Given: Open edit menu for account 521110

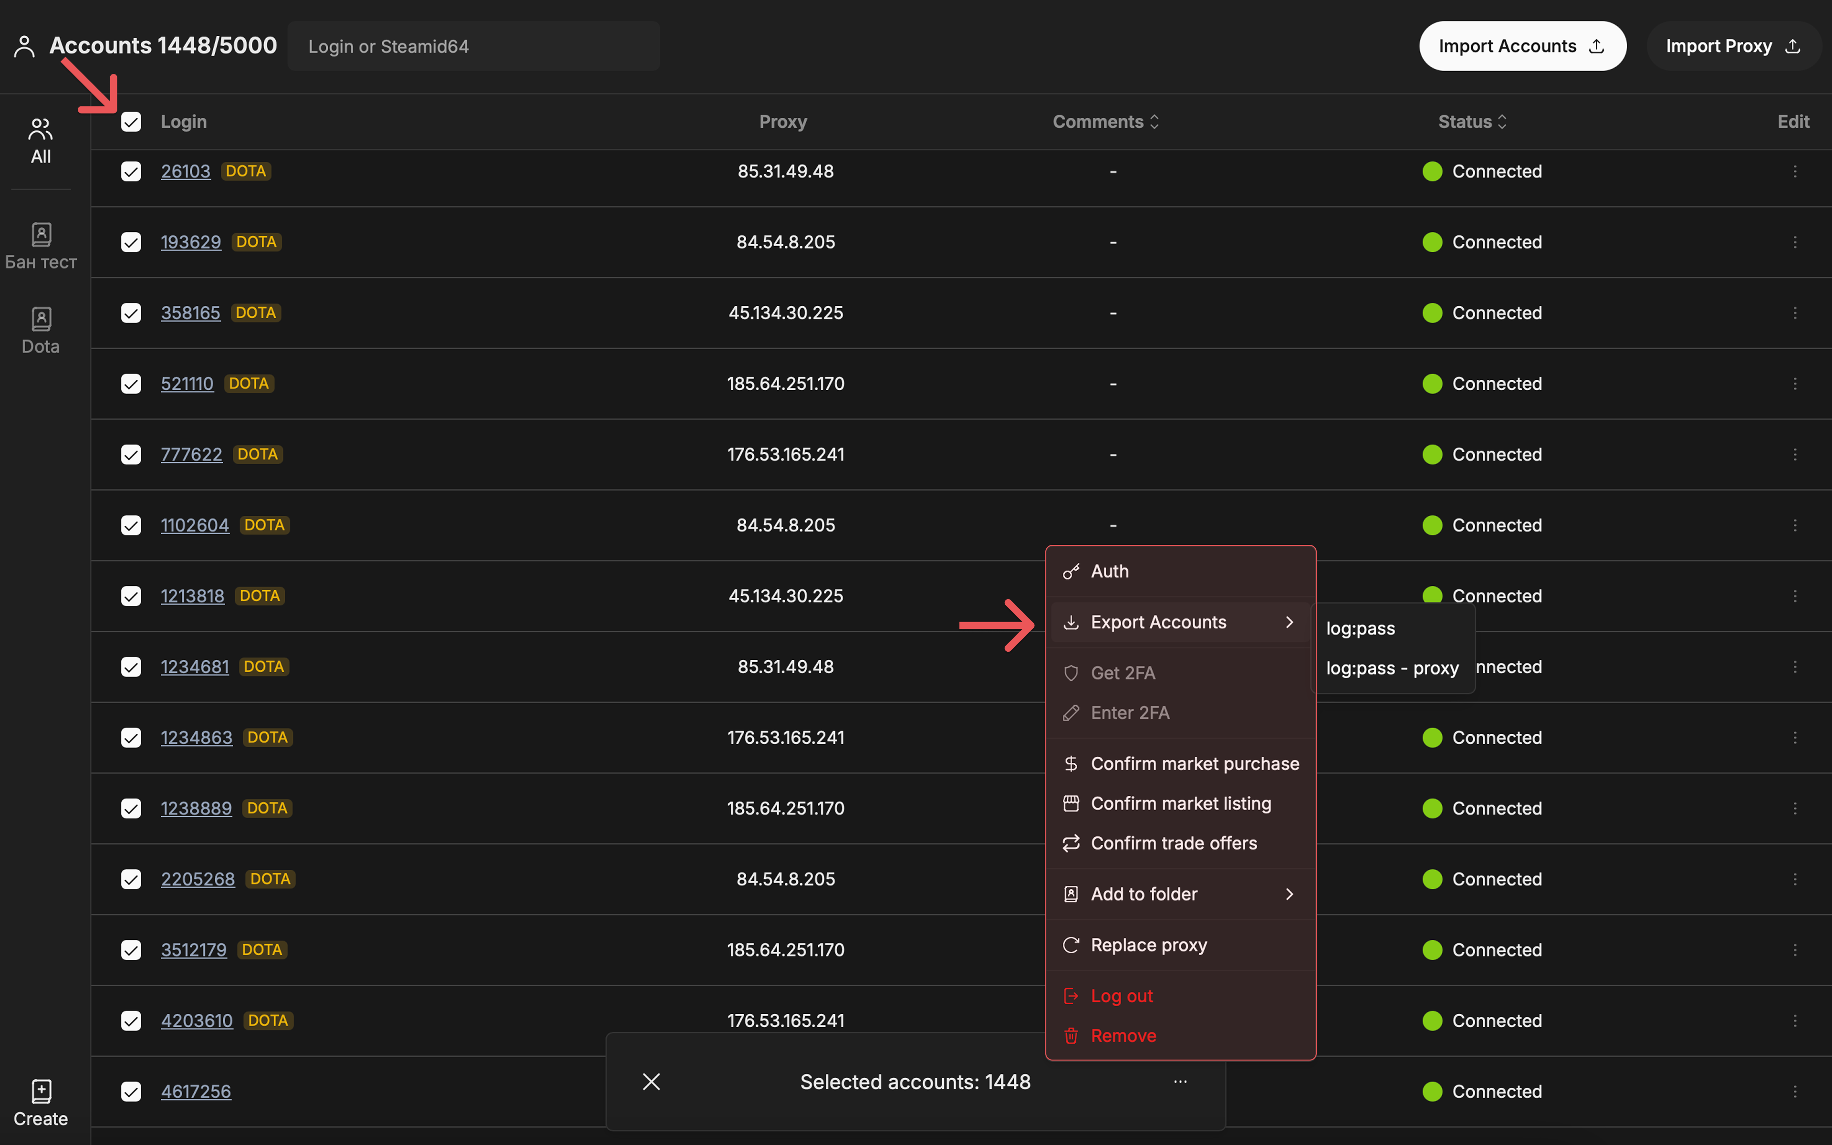Looking at the screenshot, I should click(1795, 383).
